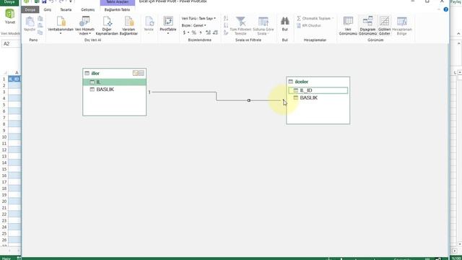Screen dimensions: 462x260
Task: Open the quick access toolbar customize arrow
Action: (71, 1)
